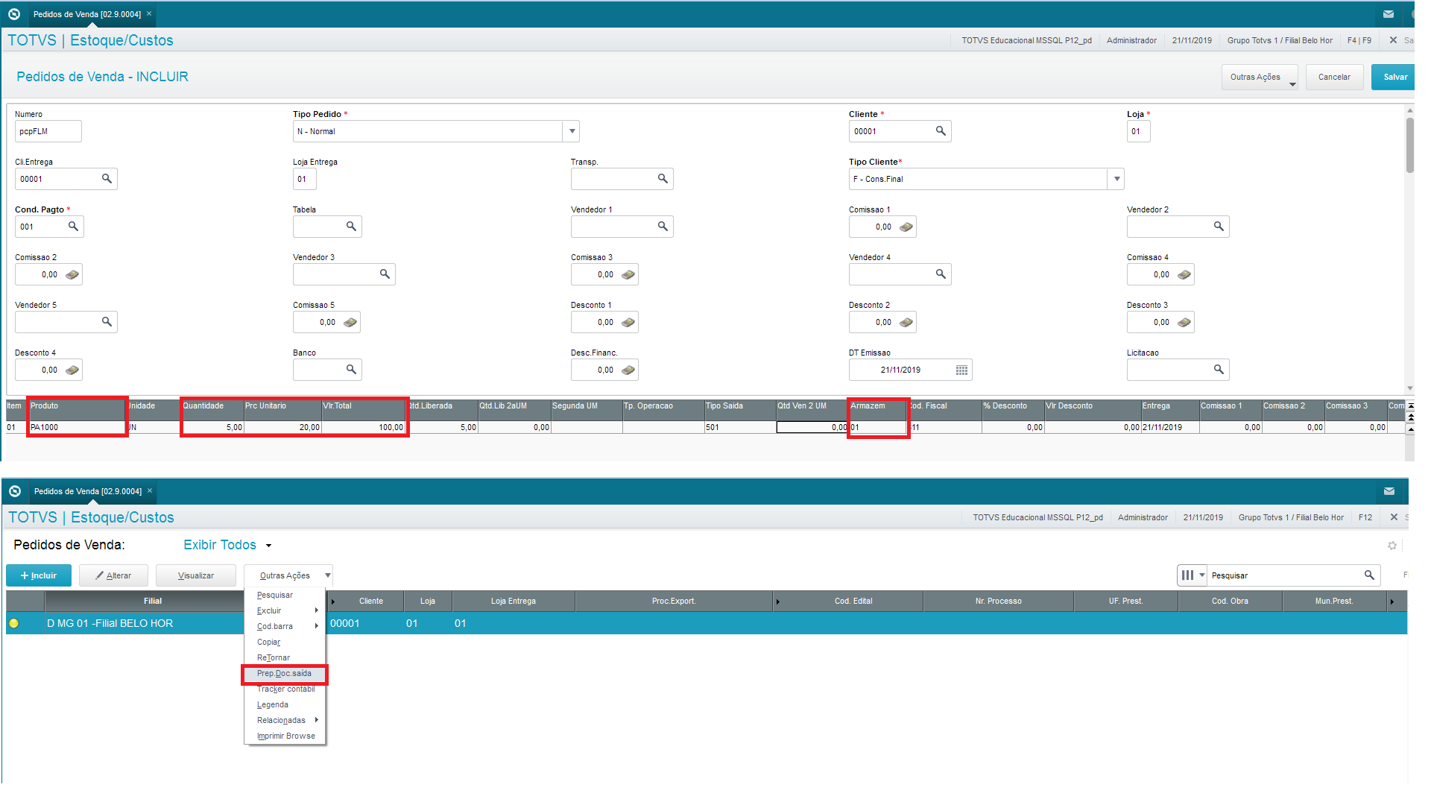Expand Outras Ações in the INCLUIR form
Image resolution: width=1431 pixels, height=805 pixels.
click(1260, 77)
